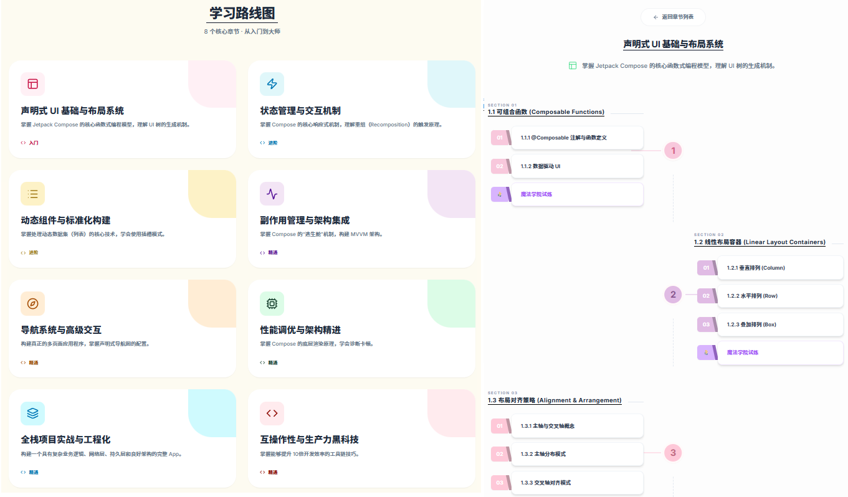Open lesson 1.3.2 主轴分布模式
The height and width of the screenshot is (497, 848).
point(576,454)
